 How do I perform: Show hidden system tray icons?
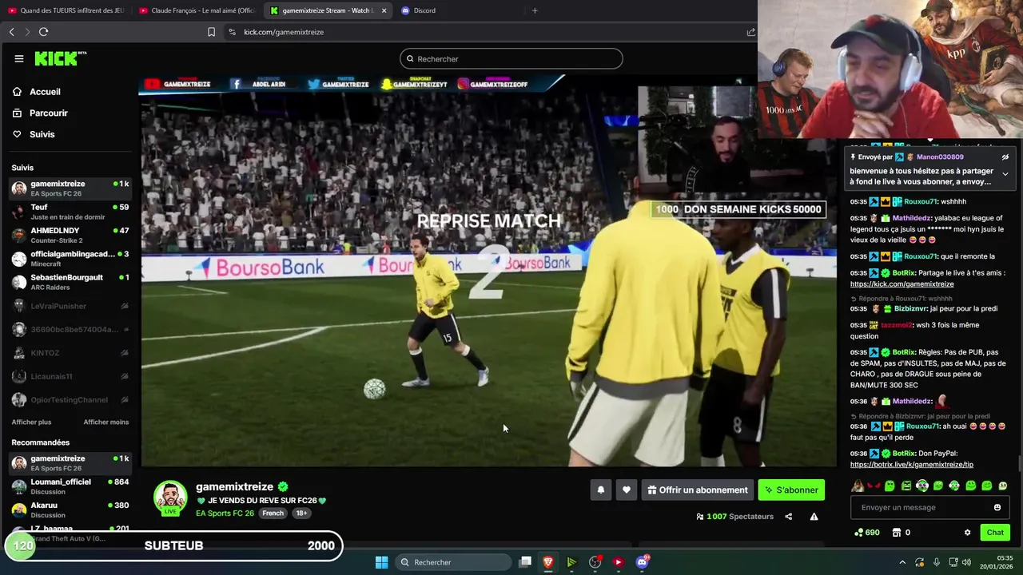tap(902, 562)
